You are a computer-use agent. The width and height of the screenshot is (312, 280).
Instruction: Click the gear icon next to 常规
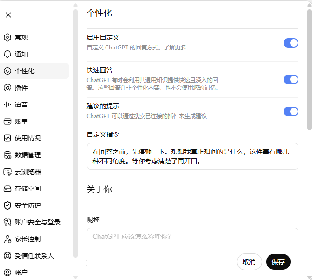(x=7, y=37)
